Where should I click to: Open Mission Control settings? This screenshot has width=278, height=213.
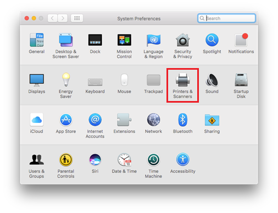[x=124, y=46]
